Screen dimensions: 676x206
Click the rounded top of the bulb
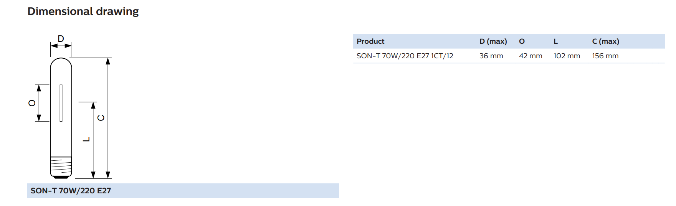[61, 63]
